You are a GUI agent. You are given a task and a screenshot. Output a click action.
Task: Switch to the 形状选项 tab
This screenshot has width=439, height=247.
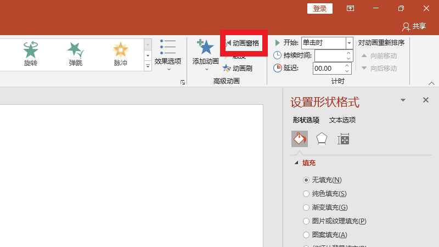tap(306, 120)
